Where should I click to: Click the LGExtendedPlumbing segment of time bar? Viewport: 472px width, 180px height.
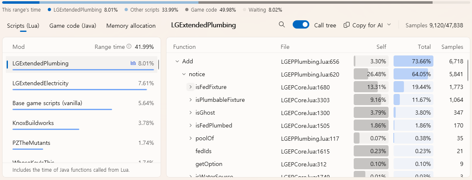[21, 2]
